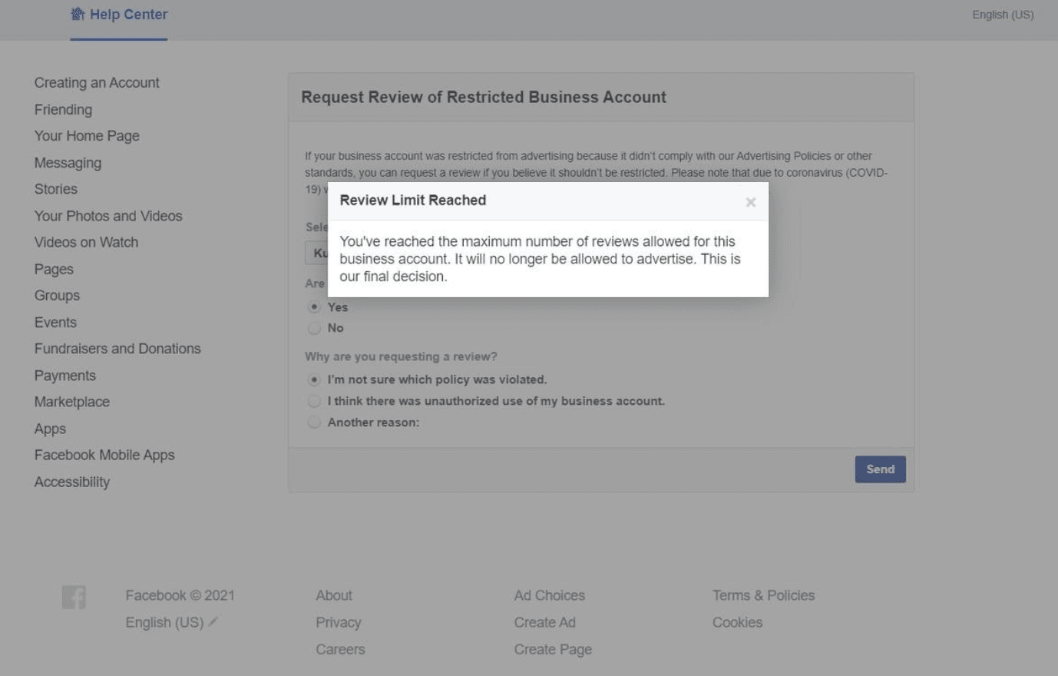
Task: Open the Pages help topic
Action: [54, 270]
